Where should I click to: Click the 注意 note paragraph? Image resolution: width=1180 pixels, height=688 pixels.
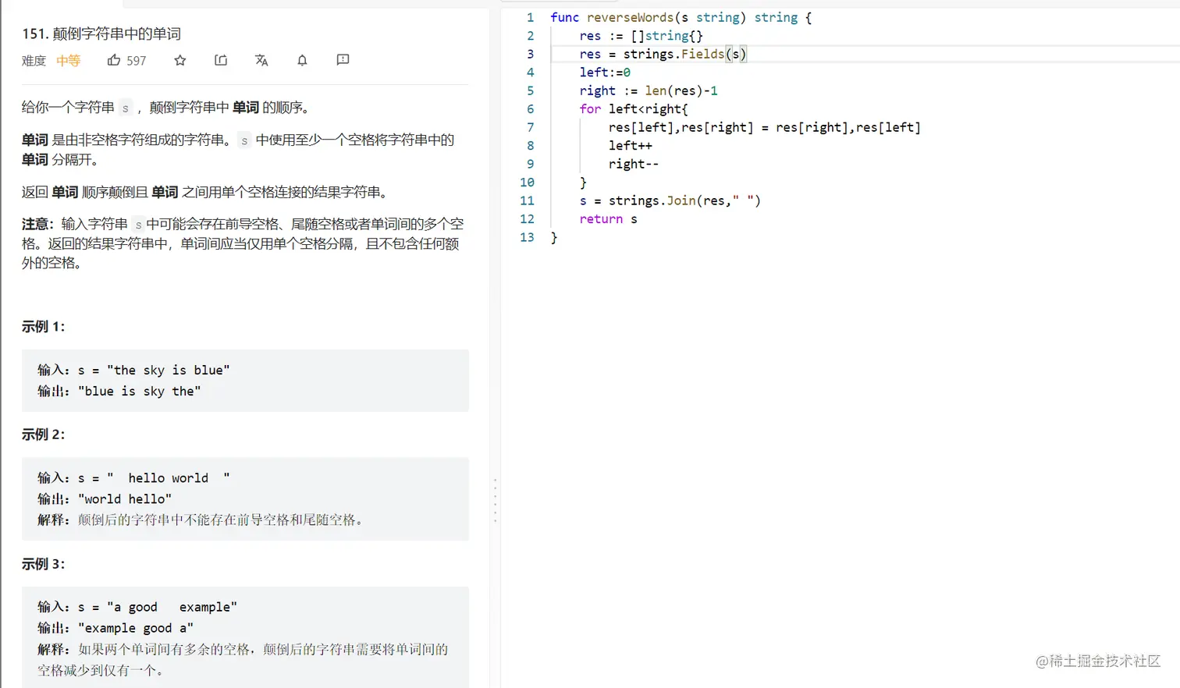coord(243,243)
